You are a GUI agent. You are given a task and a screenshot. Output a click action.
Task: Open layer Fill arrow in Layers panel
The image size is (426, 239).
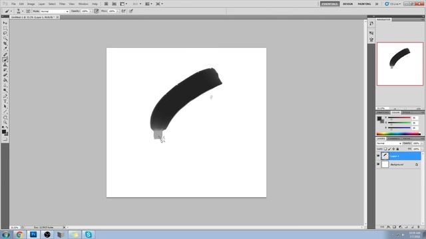click(422, 149)
